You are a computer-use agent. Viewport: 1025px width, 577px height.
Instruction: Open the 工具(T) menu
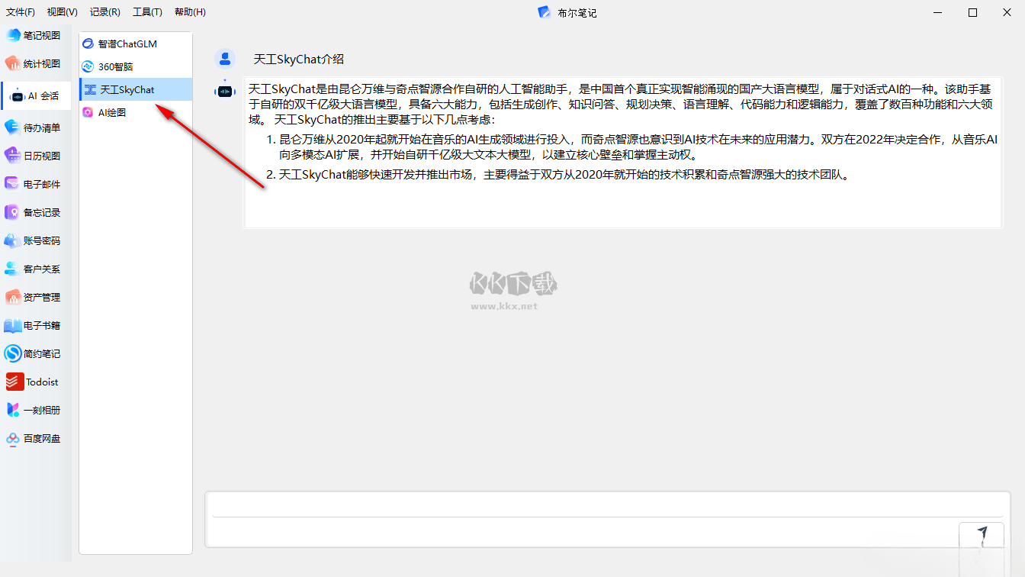(x=147, y=12)
